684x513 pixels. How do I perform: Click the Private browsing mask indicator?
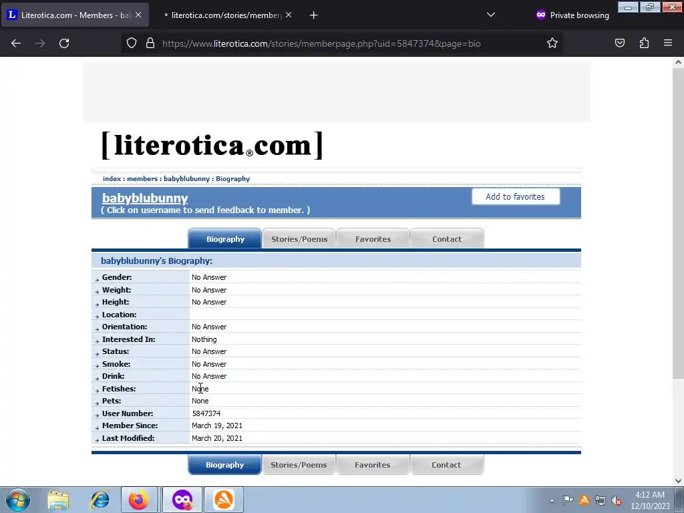(x=572, y=15)
